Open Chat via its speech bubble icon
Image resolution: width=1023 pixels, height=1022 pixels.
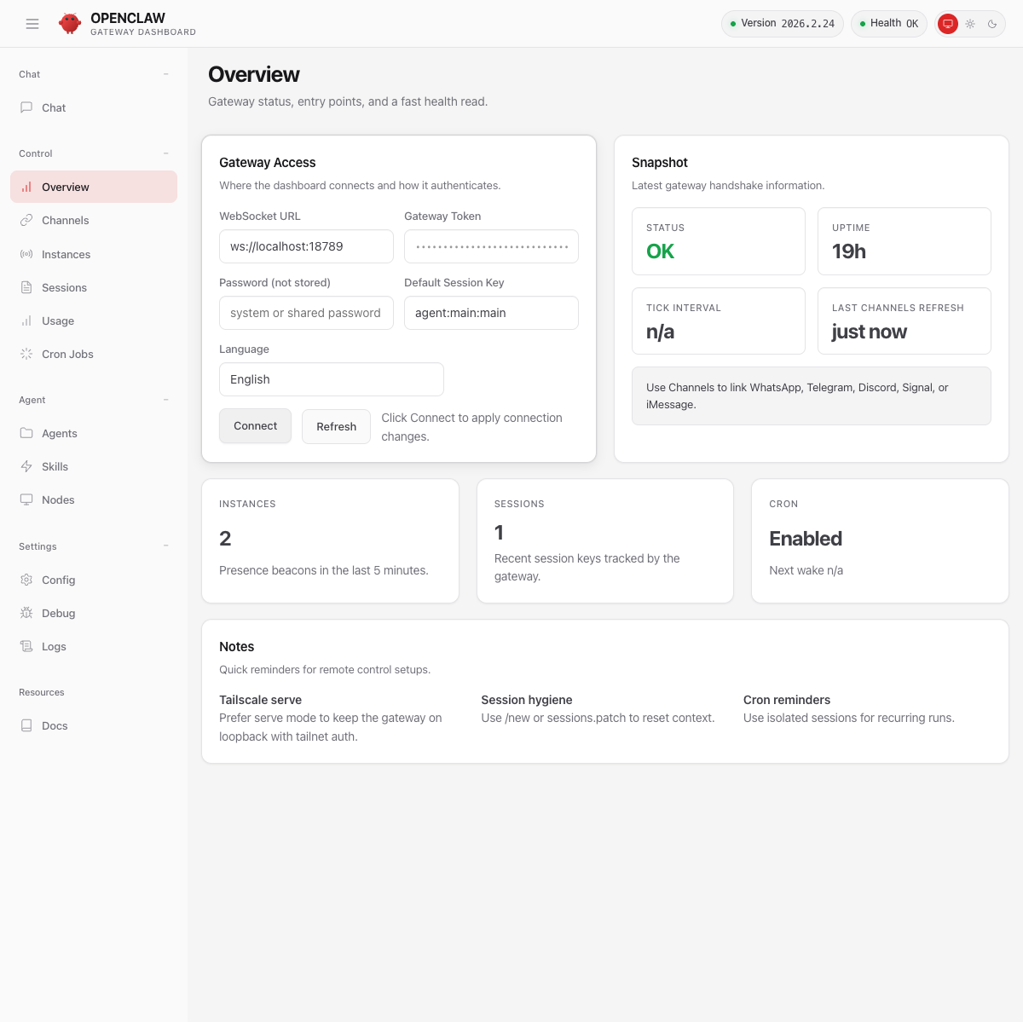pos(26,107)
